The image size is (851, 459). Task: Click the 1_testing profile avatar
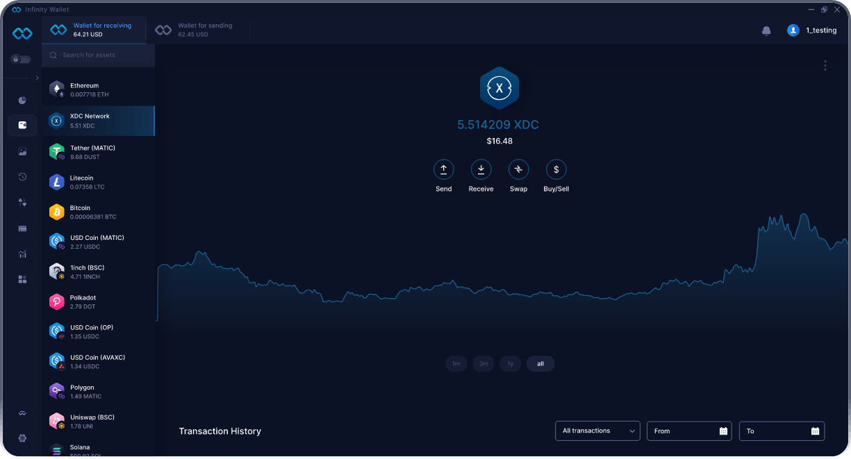[x=793, y=31]
